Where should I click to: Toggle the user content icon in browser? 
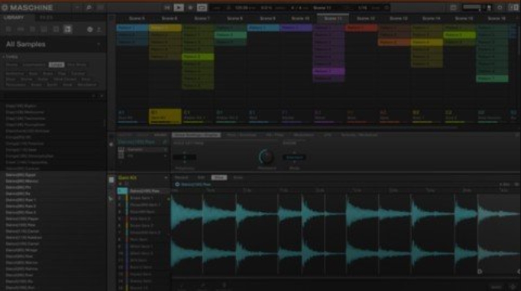pos(99,30)
